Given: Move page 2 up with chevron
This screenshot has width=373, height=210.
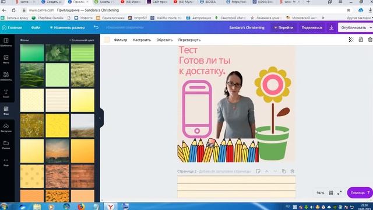Looking at the screenshot, I should pos(267,171).
